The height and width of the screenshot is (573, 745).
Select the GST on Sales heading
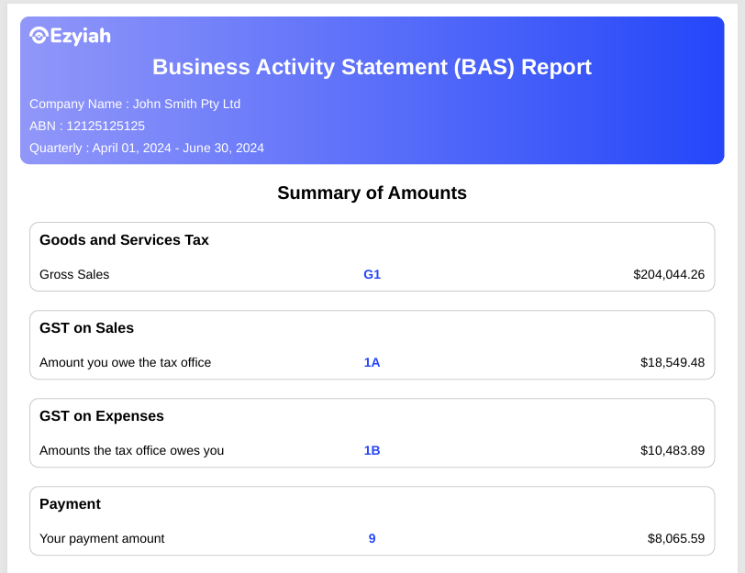tap(86, 328)
